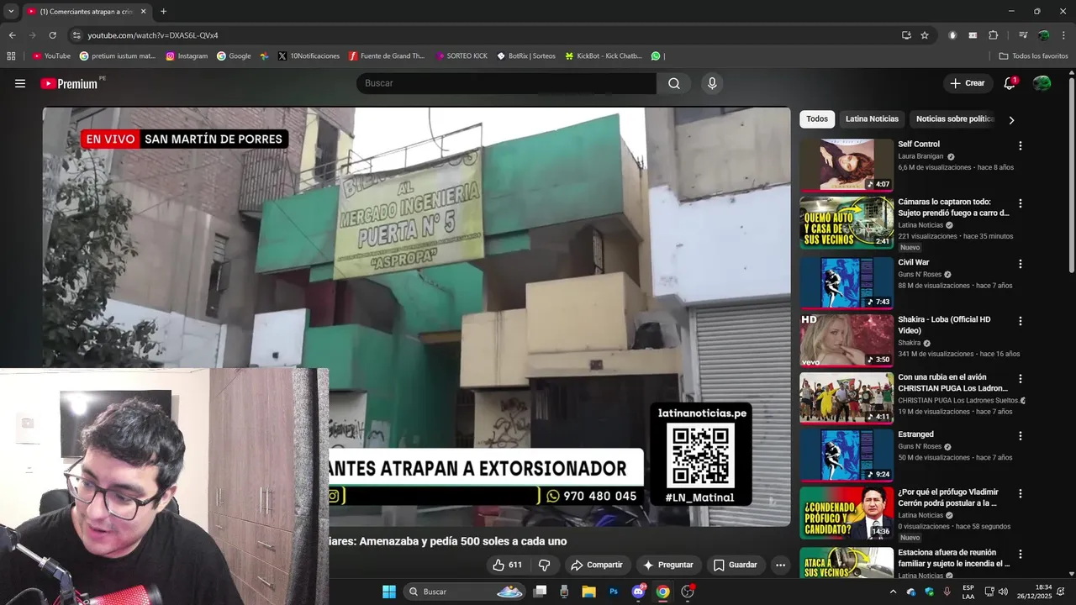Open options for Civil War video
Image resolution: width=1076 pixels, height=605 pixels.
[x=1021, y=264]
